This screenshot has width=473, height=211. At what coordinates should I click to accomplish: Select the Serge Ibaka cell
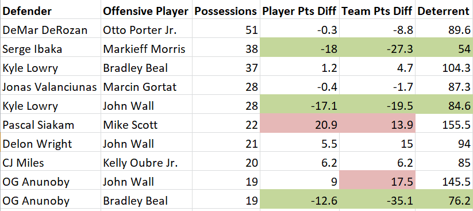pos(51,49)
